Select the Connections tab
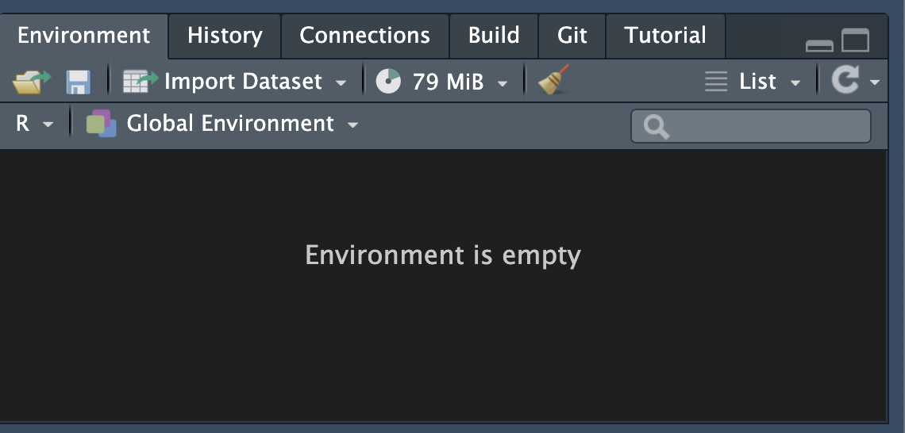The width and height of the screenshot is (905, 433). 364,36
